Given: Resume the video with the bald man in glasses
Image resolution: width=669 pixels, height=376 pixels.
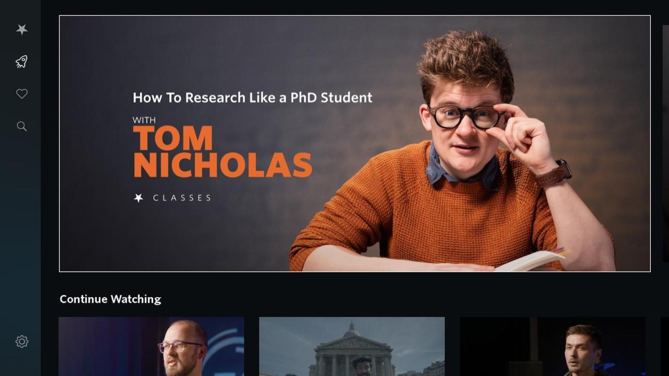Looking at the screenshot, I should (151, 346).
